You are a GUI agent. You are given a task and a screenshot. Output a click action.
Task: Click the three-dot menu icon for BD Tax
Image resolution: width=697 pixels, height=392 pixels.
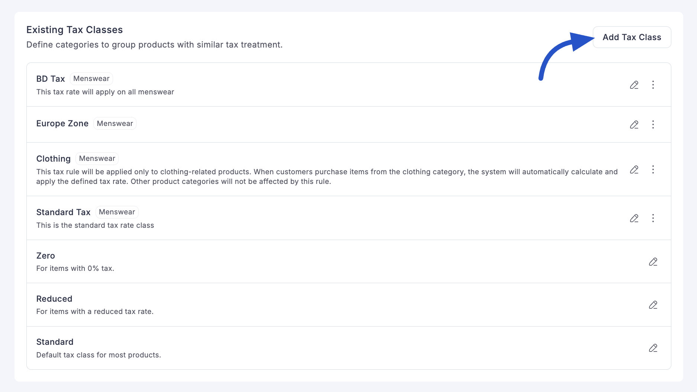pyautogui.click(x=653, y=85)
